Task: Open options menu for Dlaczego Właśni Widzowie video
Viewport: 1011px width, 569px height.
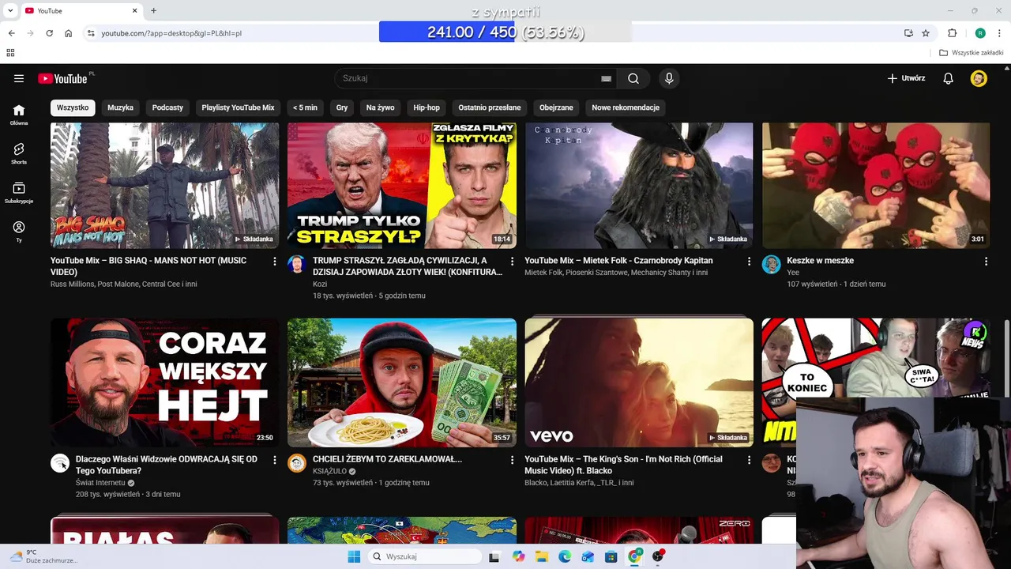Action: click(x=275, y=459)
